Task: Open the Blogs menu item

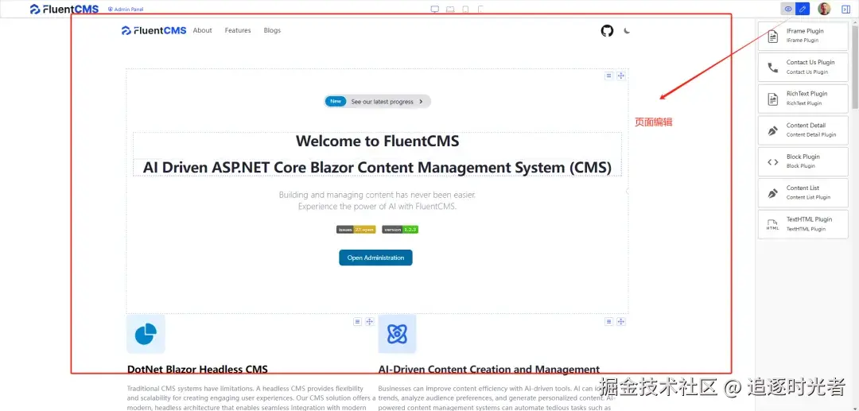Action: (272, 31)
